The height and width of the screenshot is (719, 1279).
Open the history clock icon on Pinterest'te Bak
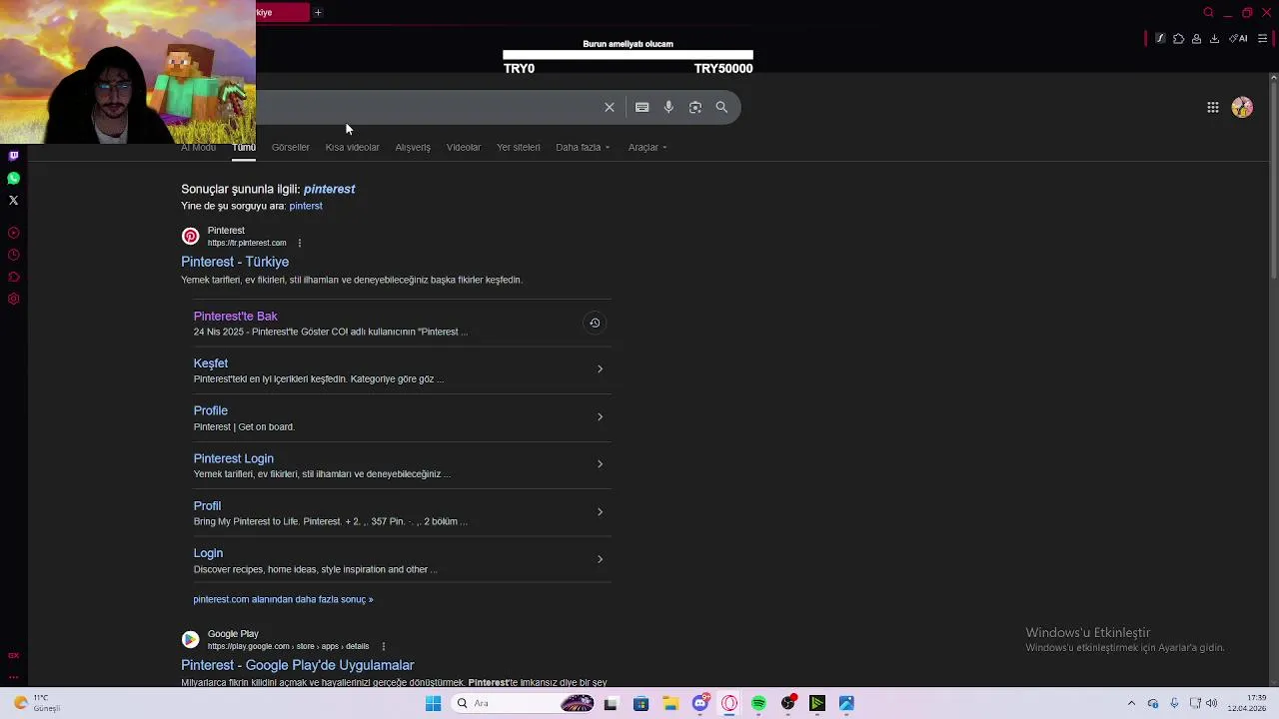coord(595,323)
